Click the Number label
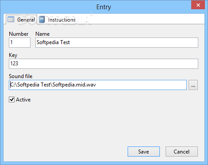The height and width of the screenshot is (165, 208). [x=19, y=34]
